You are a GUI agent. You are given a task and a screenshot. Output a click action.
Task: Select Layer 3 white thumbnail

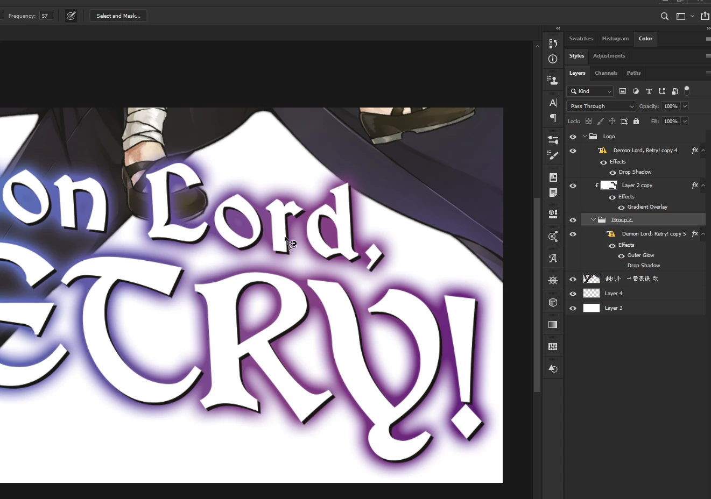(592, 308)
